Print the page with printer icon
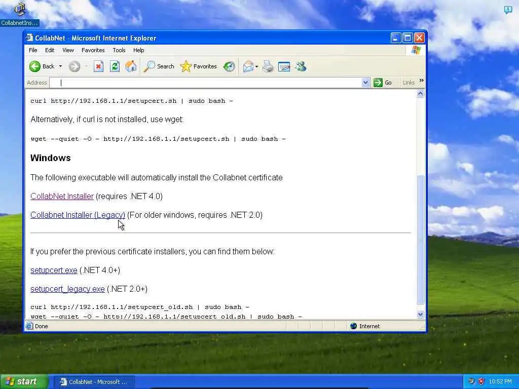This screenshot has width=519, height=389. (x=268, y=66)
